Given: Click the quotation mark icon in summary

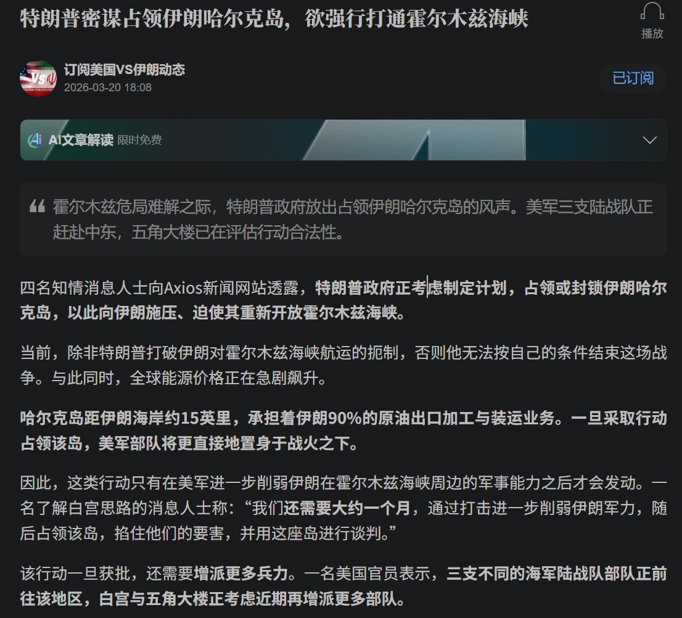Looking at the screenshot, I should point(38,206).
